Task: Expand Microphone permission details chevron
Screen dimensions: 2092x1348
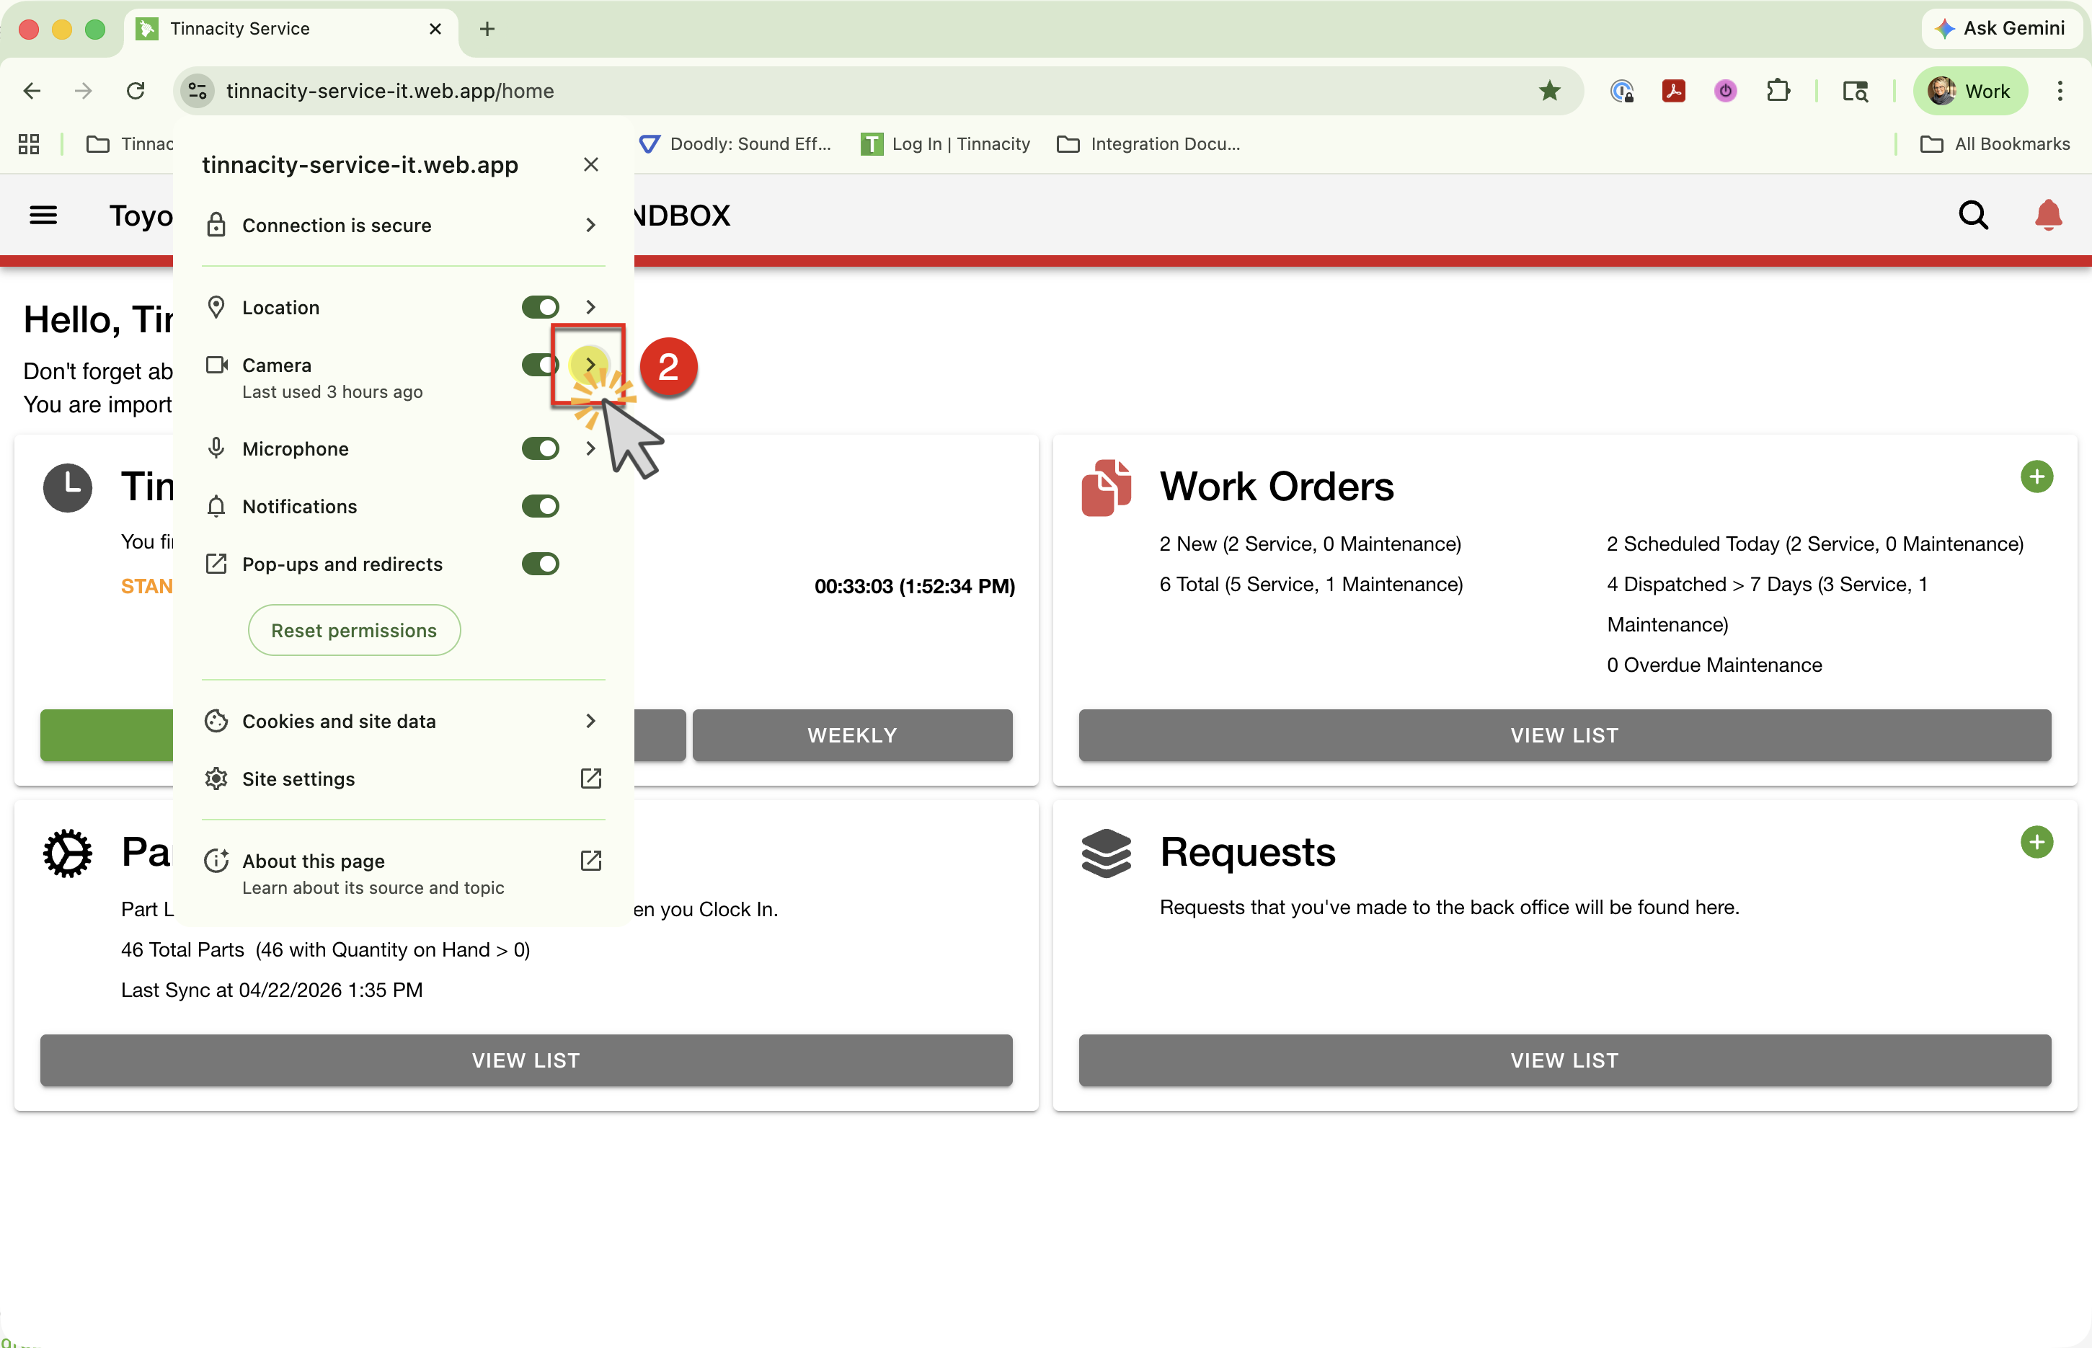Action: (x=591, y=448)
